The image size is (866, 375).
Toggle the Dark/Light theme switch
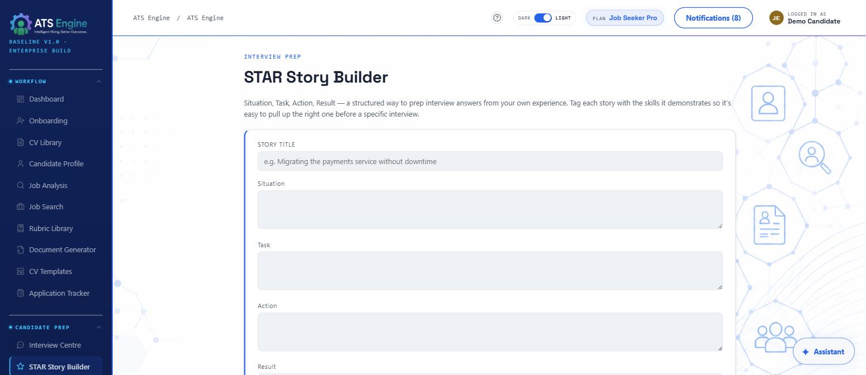tap(543, 18)
